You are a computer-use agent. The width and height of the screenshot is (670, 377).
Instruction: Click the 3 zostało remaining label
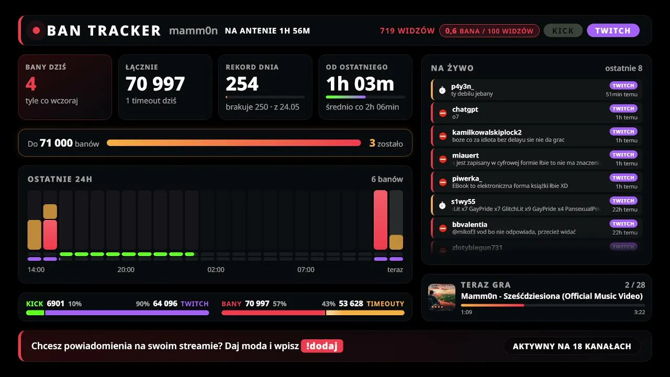coord(386,143)
